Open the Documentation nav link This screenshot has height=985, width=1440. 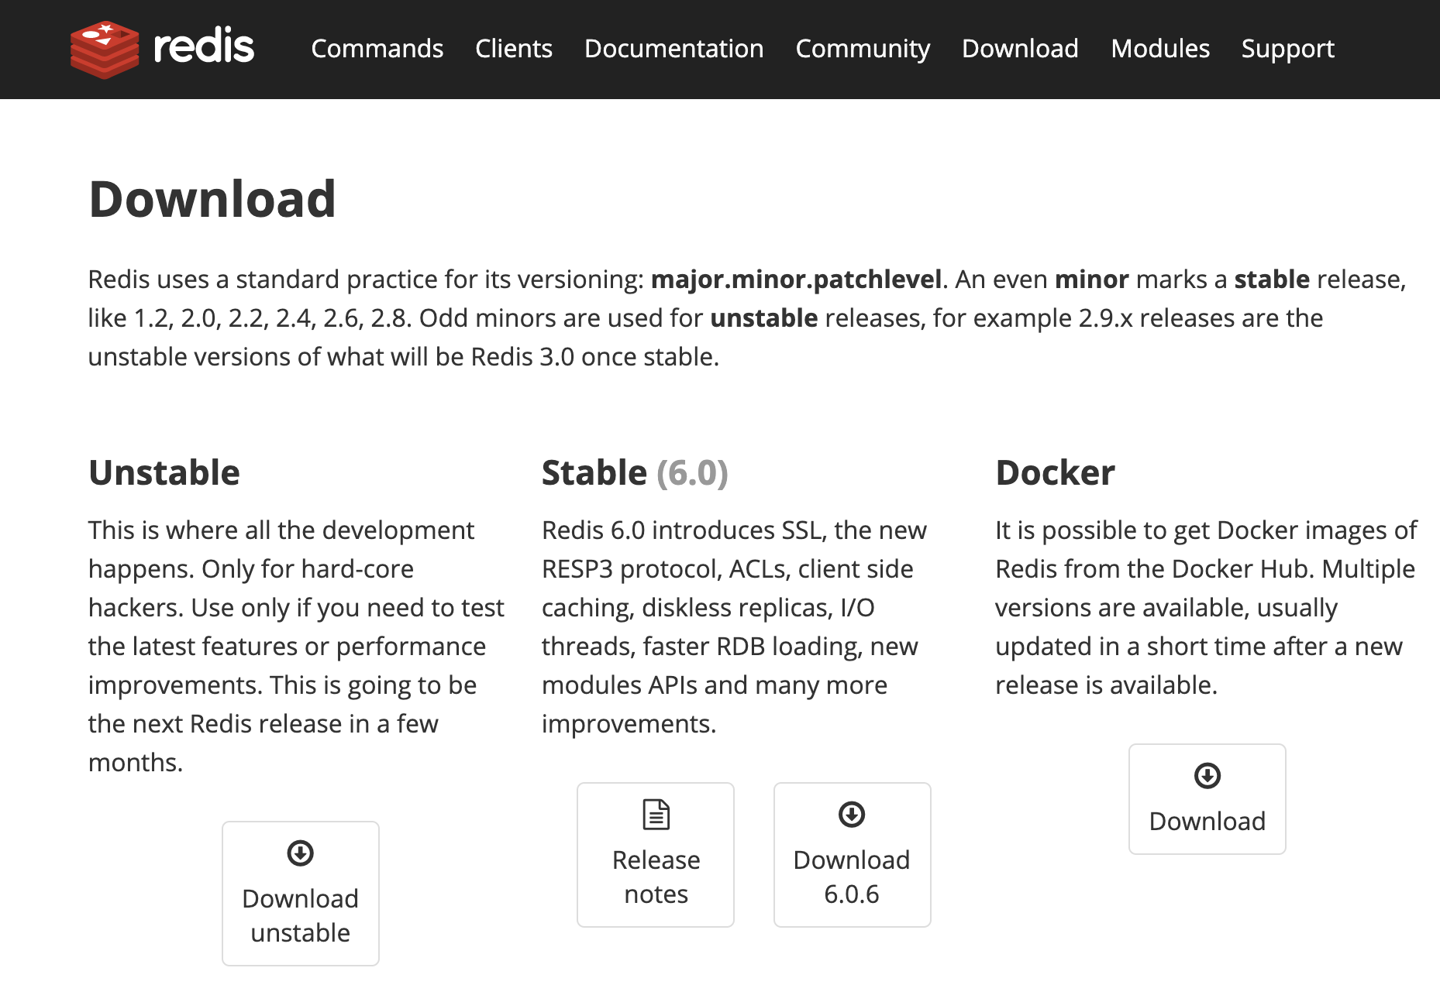[x=674, y=49]
